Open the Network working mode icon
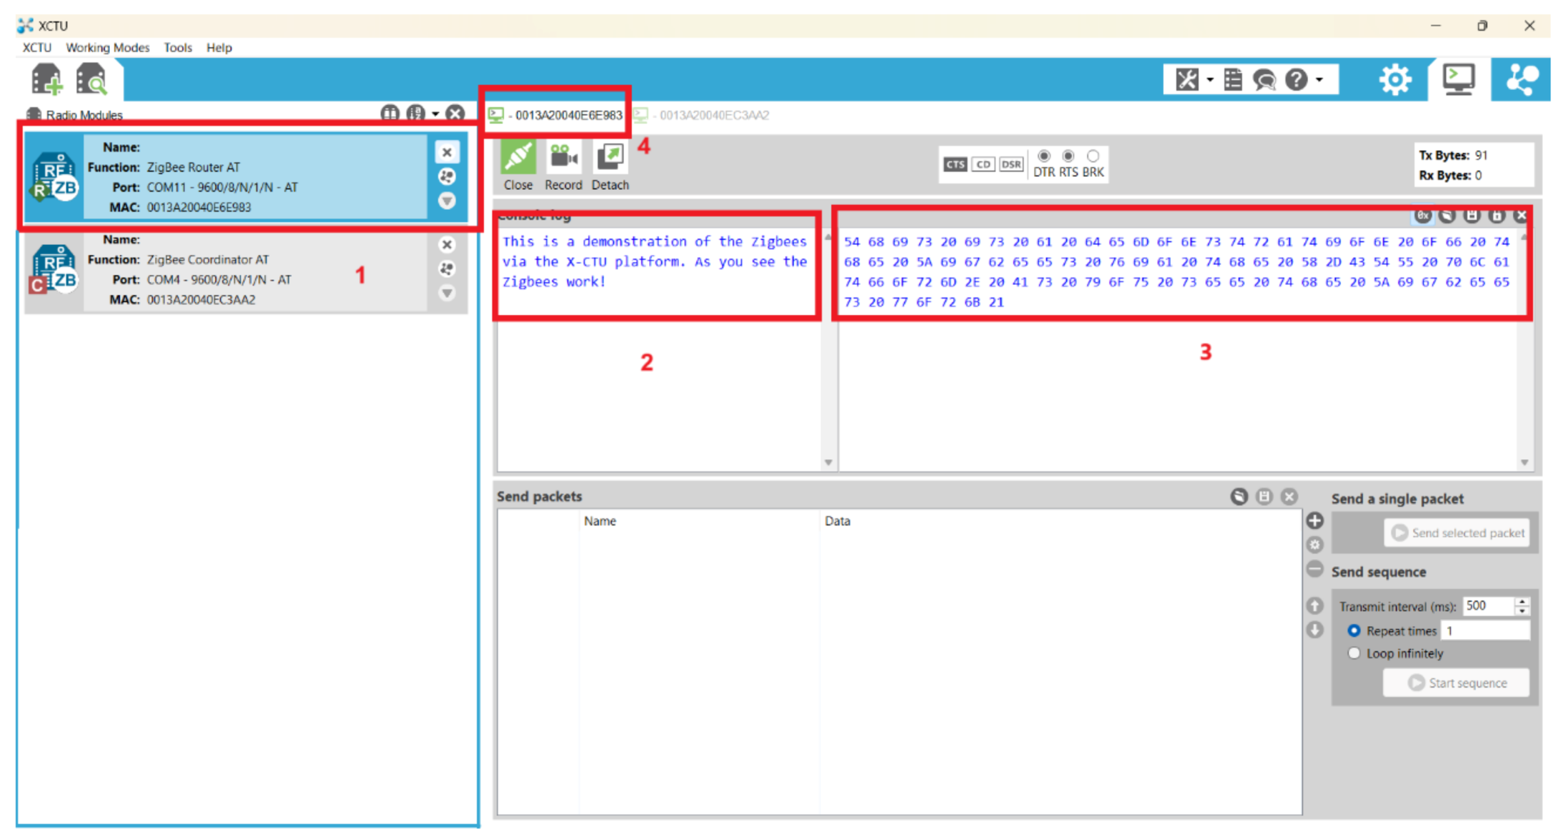 point(1521,80)
